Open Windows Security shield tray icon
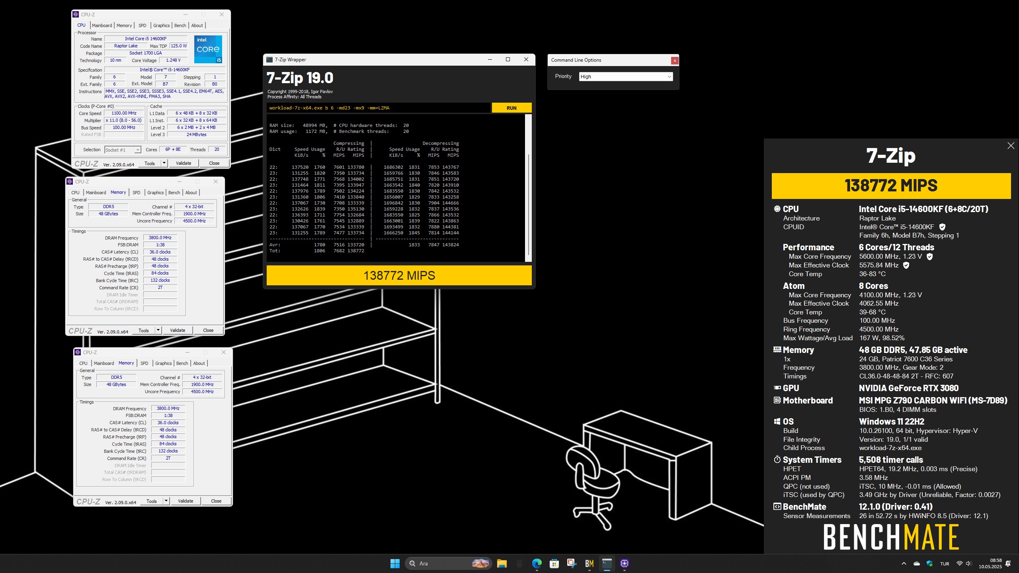 point(929,563)
